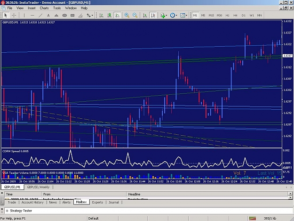Select the Rectangle shape tool
294x221 pixels.
72,16
